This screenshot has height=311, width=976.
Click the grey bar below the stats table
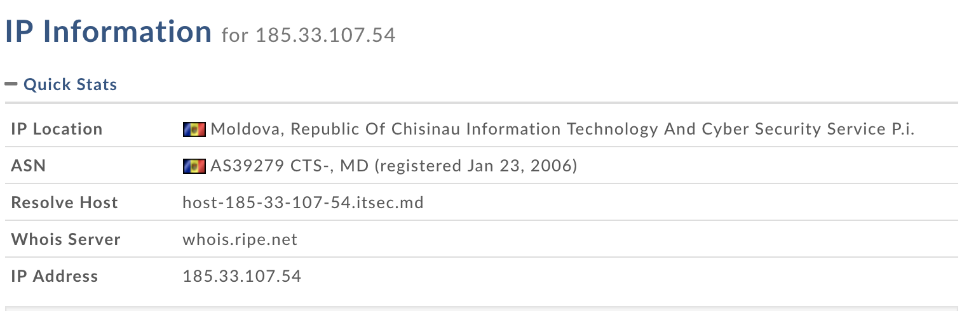pos(481,308)
